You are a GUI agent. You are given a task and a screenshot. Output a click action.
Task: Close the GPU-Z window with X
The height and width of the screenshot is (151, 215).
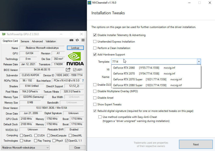[82, 34]
